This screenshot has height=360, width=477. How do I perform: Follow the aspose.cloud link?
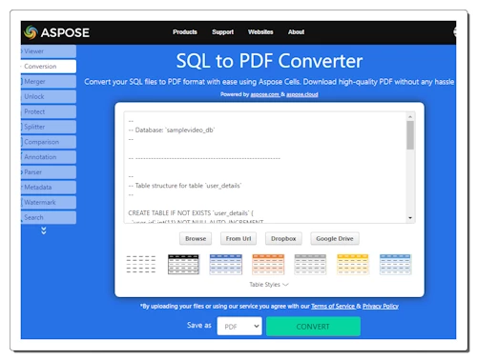tap(302, 94)
